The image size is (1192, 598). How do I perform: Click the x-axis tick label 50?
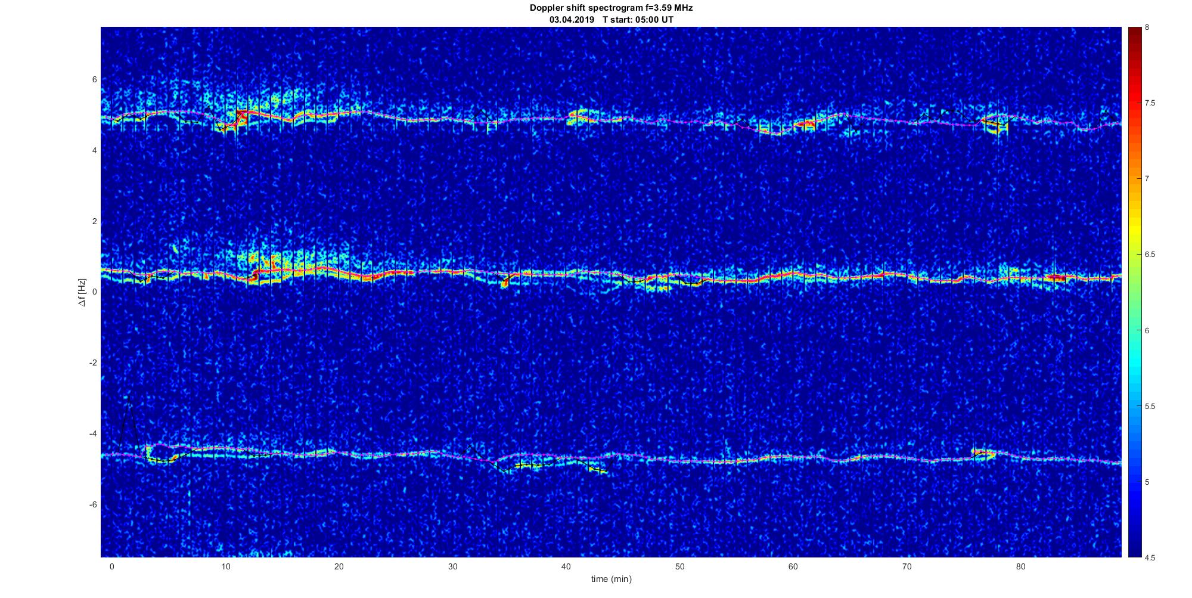pos(679,566)
